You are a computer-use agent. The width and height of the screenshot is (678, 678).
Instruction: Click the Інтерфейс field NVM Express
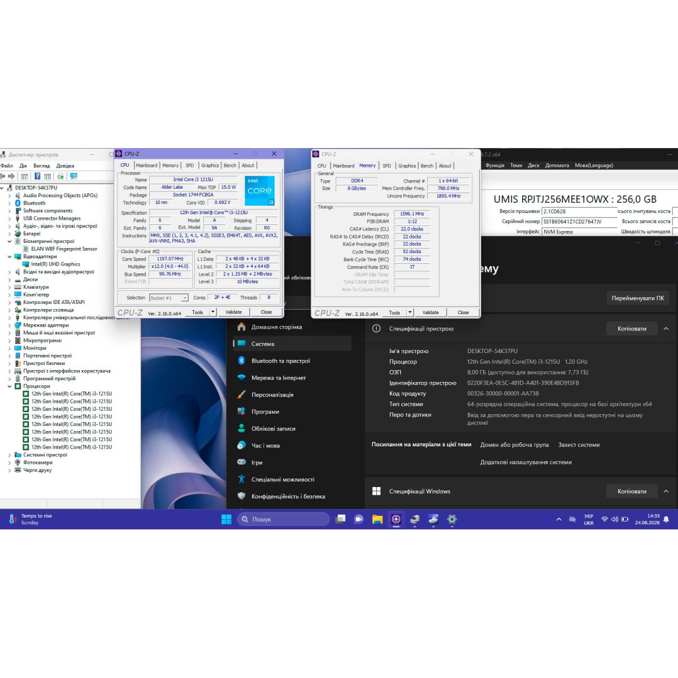(x=579, y=232)
